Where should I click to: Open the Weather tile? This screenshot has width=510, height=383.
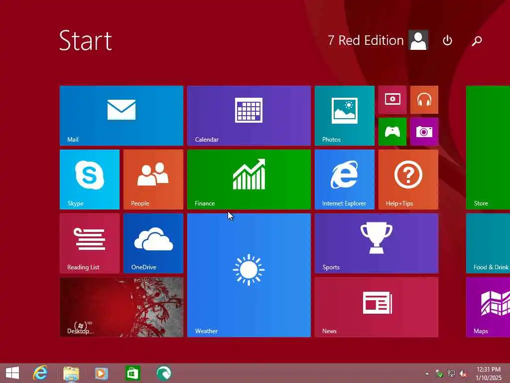pyautogui.click(x=249, y=275)
